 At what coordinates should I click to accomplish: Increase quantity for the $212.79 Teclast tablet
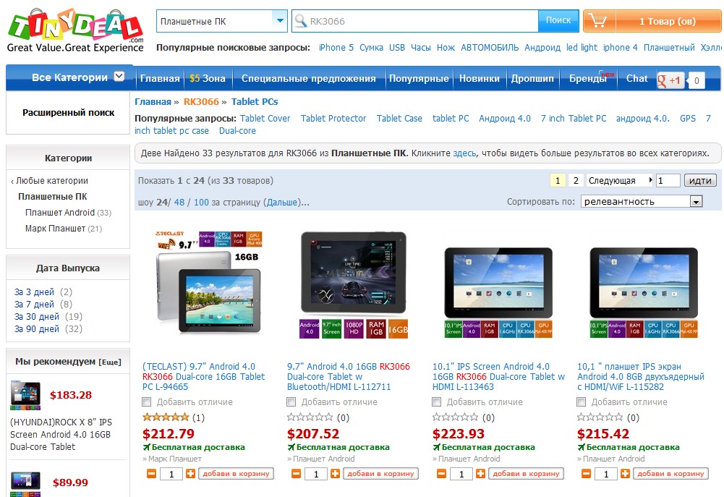point(191,473)
